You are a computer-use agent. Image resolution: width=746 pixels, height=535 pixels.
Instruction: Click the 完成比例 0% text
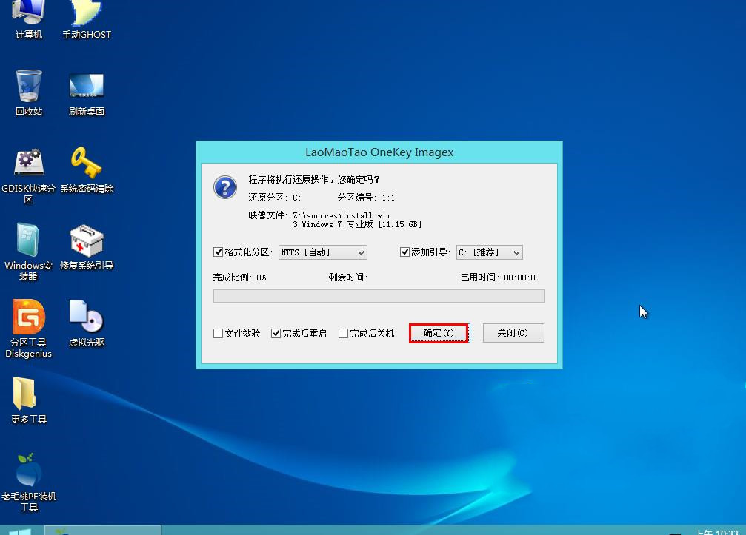(239, 277)
